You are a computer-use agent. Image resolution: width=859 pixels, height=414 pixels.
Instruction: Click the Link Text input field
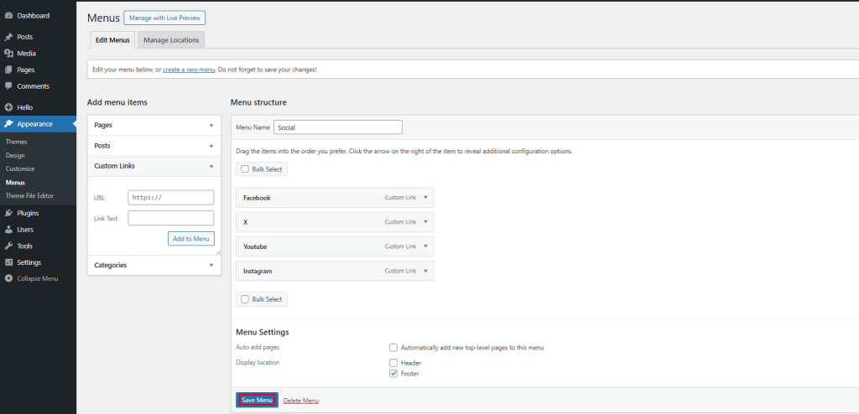coord(171,218)
